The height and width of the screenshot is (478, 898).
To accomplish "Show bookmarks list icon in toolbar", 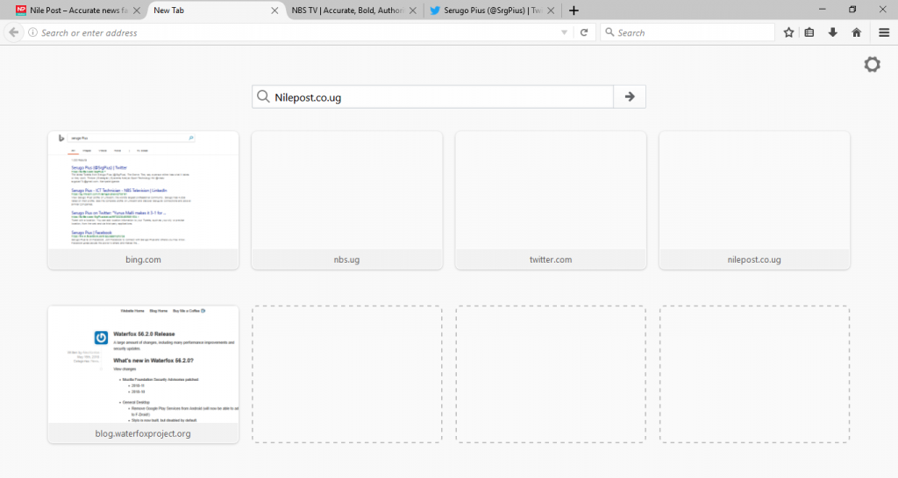I will pos(809,32).
